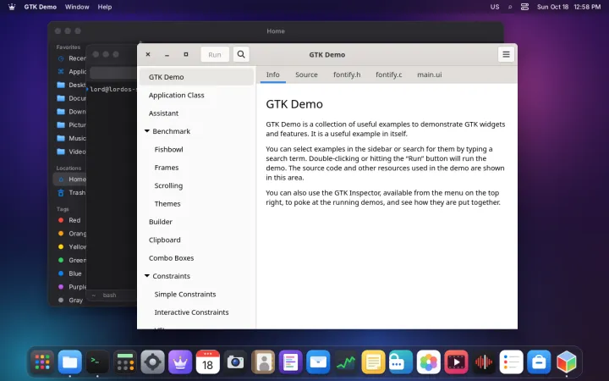Open the Photos flower icon in dock
This screenshot has width=609, height=381.
coord(428,362)
